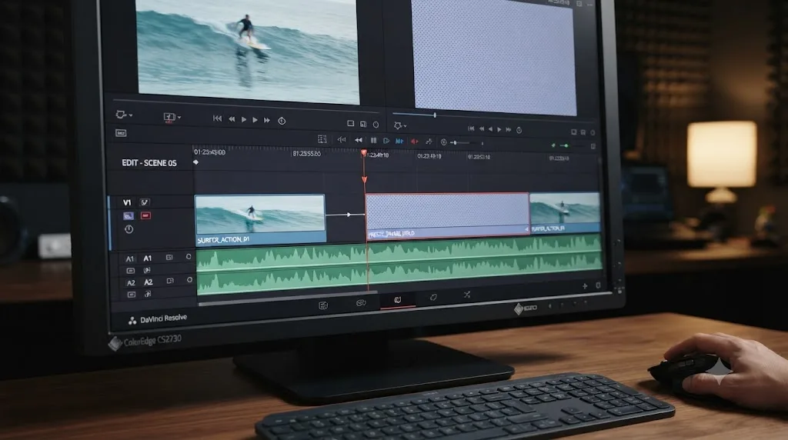
Task: Click the active red-underlined page tab
Action: [398, 300]
